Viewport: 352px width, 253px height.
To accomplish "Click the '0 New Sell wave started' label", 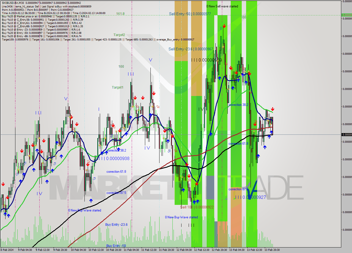I will pos(222,6).
